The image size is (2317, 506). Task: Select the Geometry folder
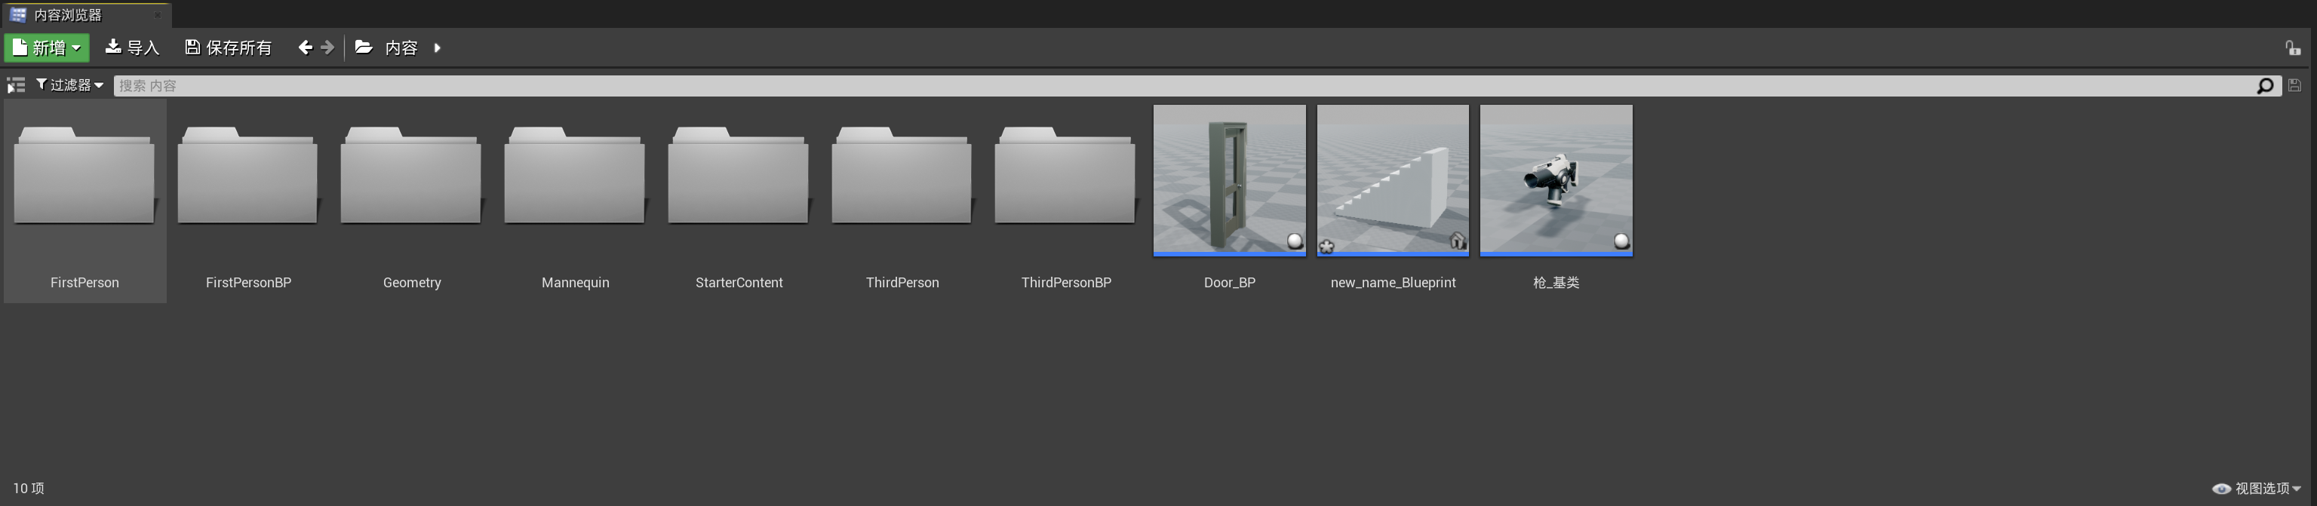(412, 201)
